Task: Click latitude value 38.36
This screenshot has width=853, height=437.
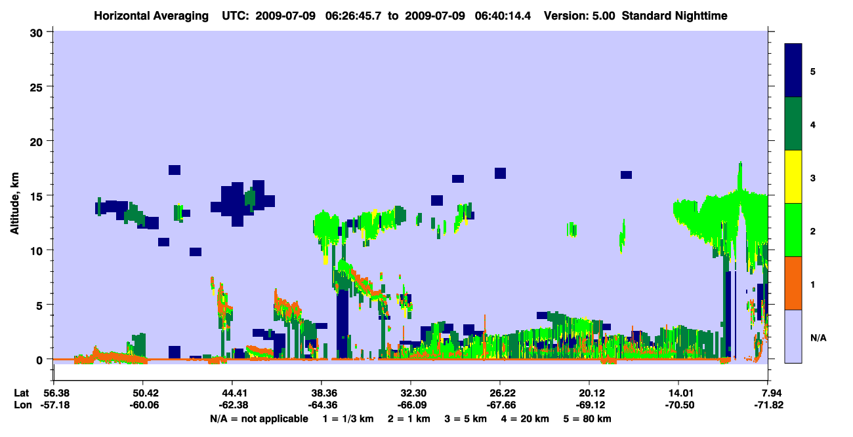Action: click(321, 393)
